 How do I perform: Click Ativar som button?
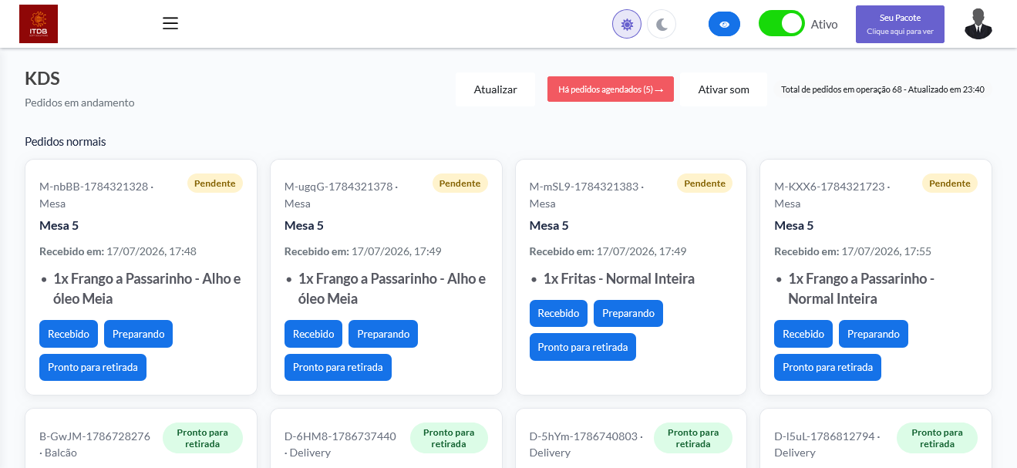pyautogui.click(x=723, y=89)
